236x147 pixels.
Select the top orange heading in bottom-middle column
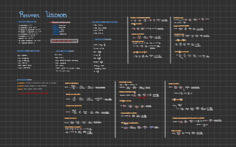click(x=126, y=82)
